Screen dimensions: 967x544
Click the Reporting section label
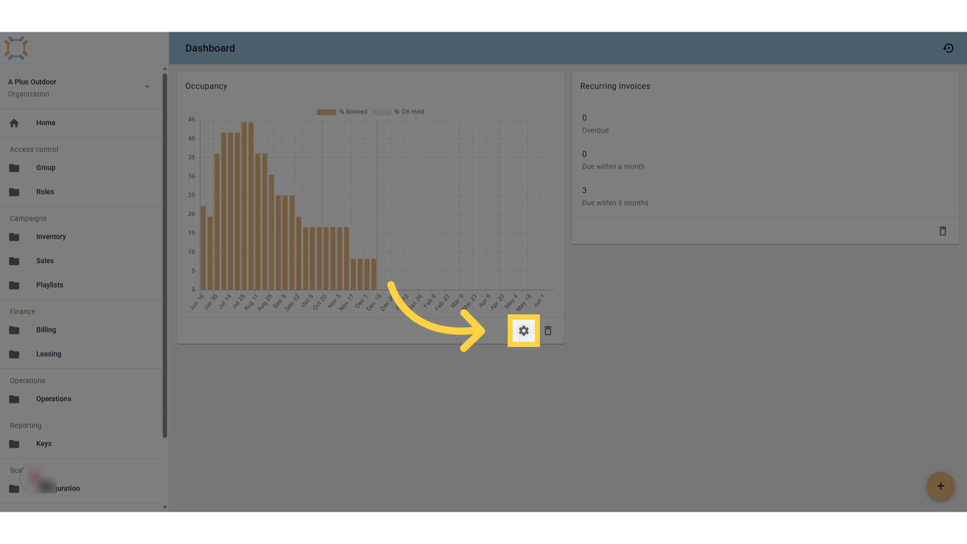(26, 426)
